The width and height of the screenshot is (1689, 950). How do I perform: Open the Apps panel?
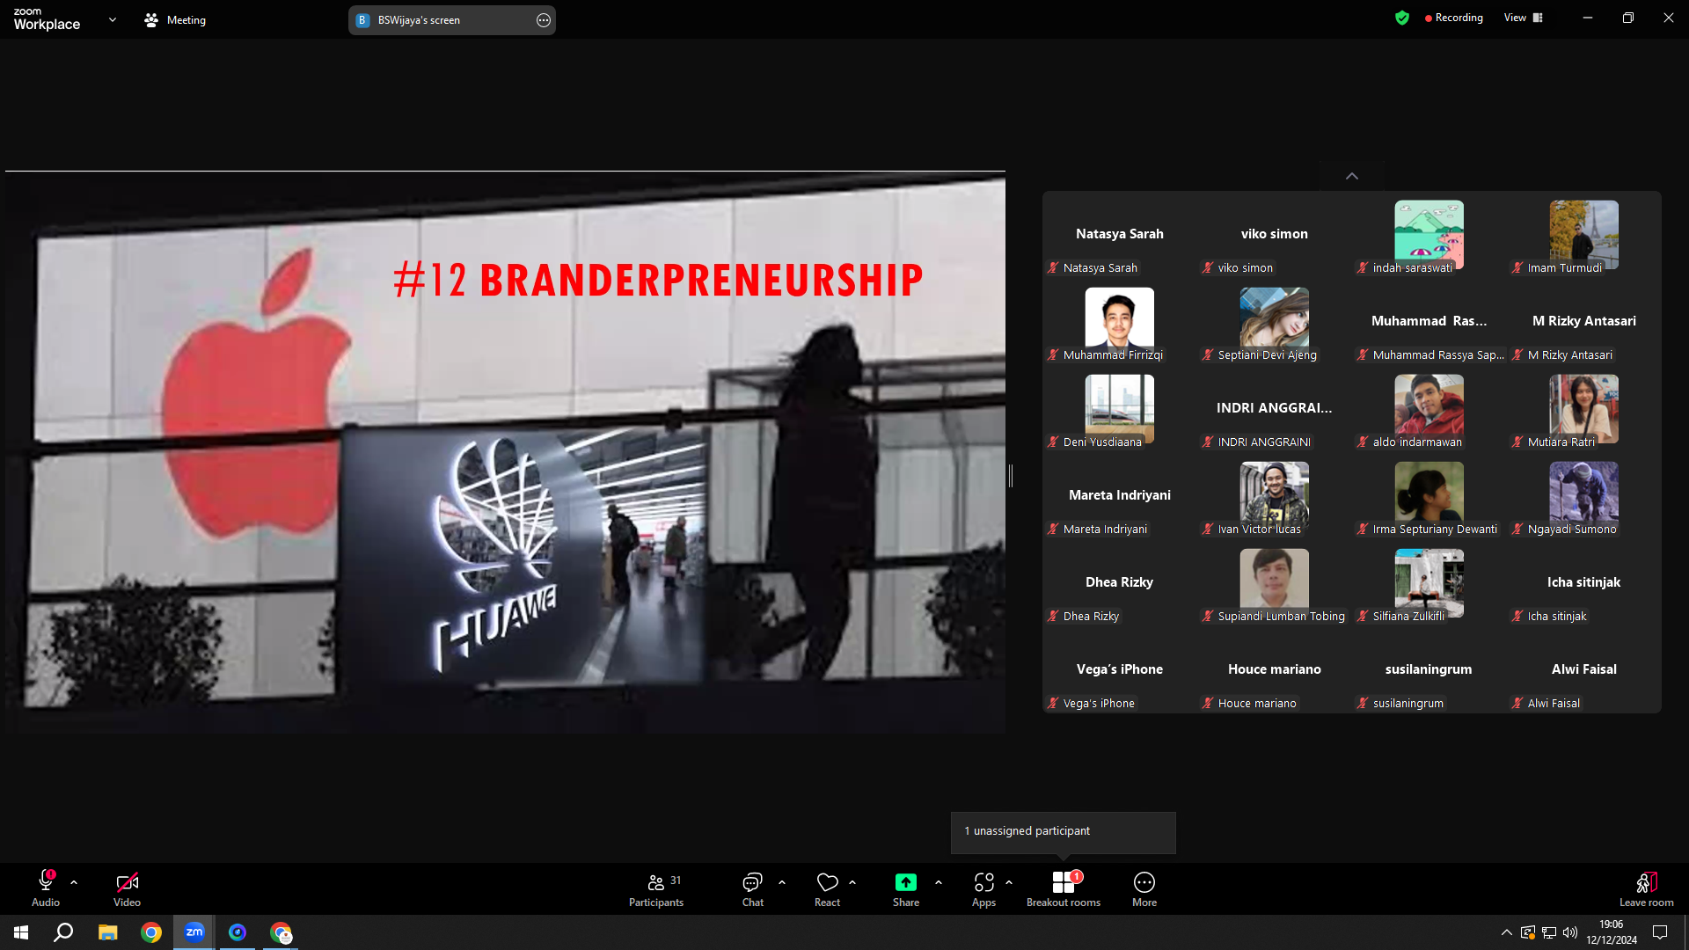984,888
